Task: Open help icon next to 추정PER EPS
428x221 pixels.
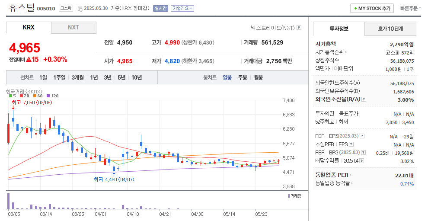Action: point(351,144)
